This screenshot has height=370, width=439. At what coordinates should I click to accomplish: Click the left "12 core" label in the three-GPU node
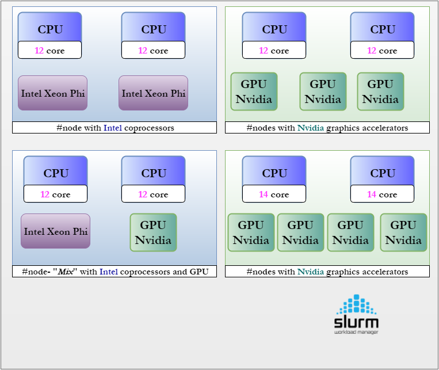click(274, 50)
